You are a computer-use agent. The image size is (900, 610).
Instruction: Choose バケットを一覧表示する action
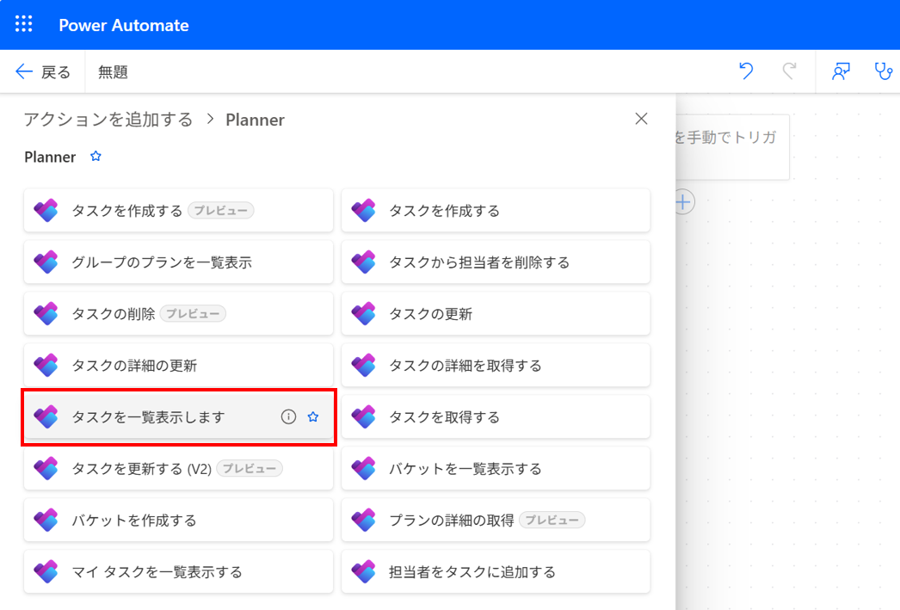(x=496, y=469)
